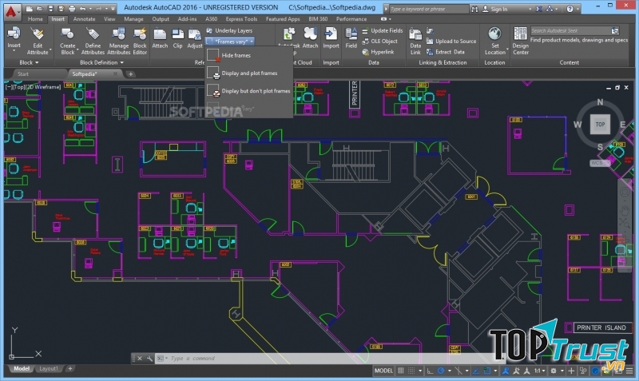Click the Create Block icon
This screenshot has height=381, width=639.
pyautogui.click(x=67, y=34)
